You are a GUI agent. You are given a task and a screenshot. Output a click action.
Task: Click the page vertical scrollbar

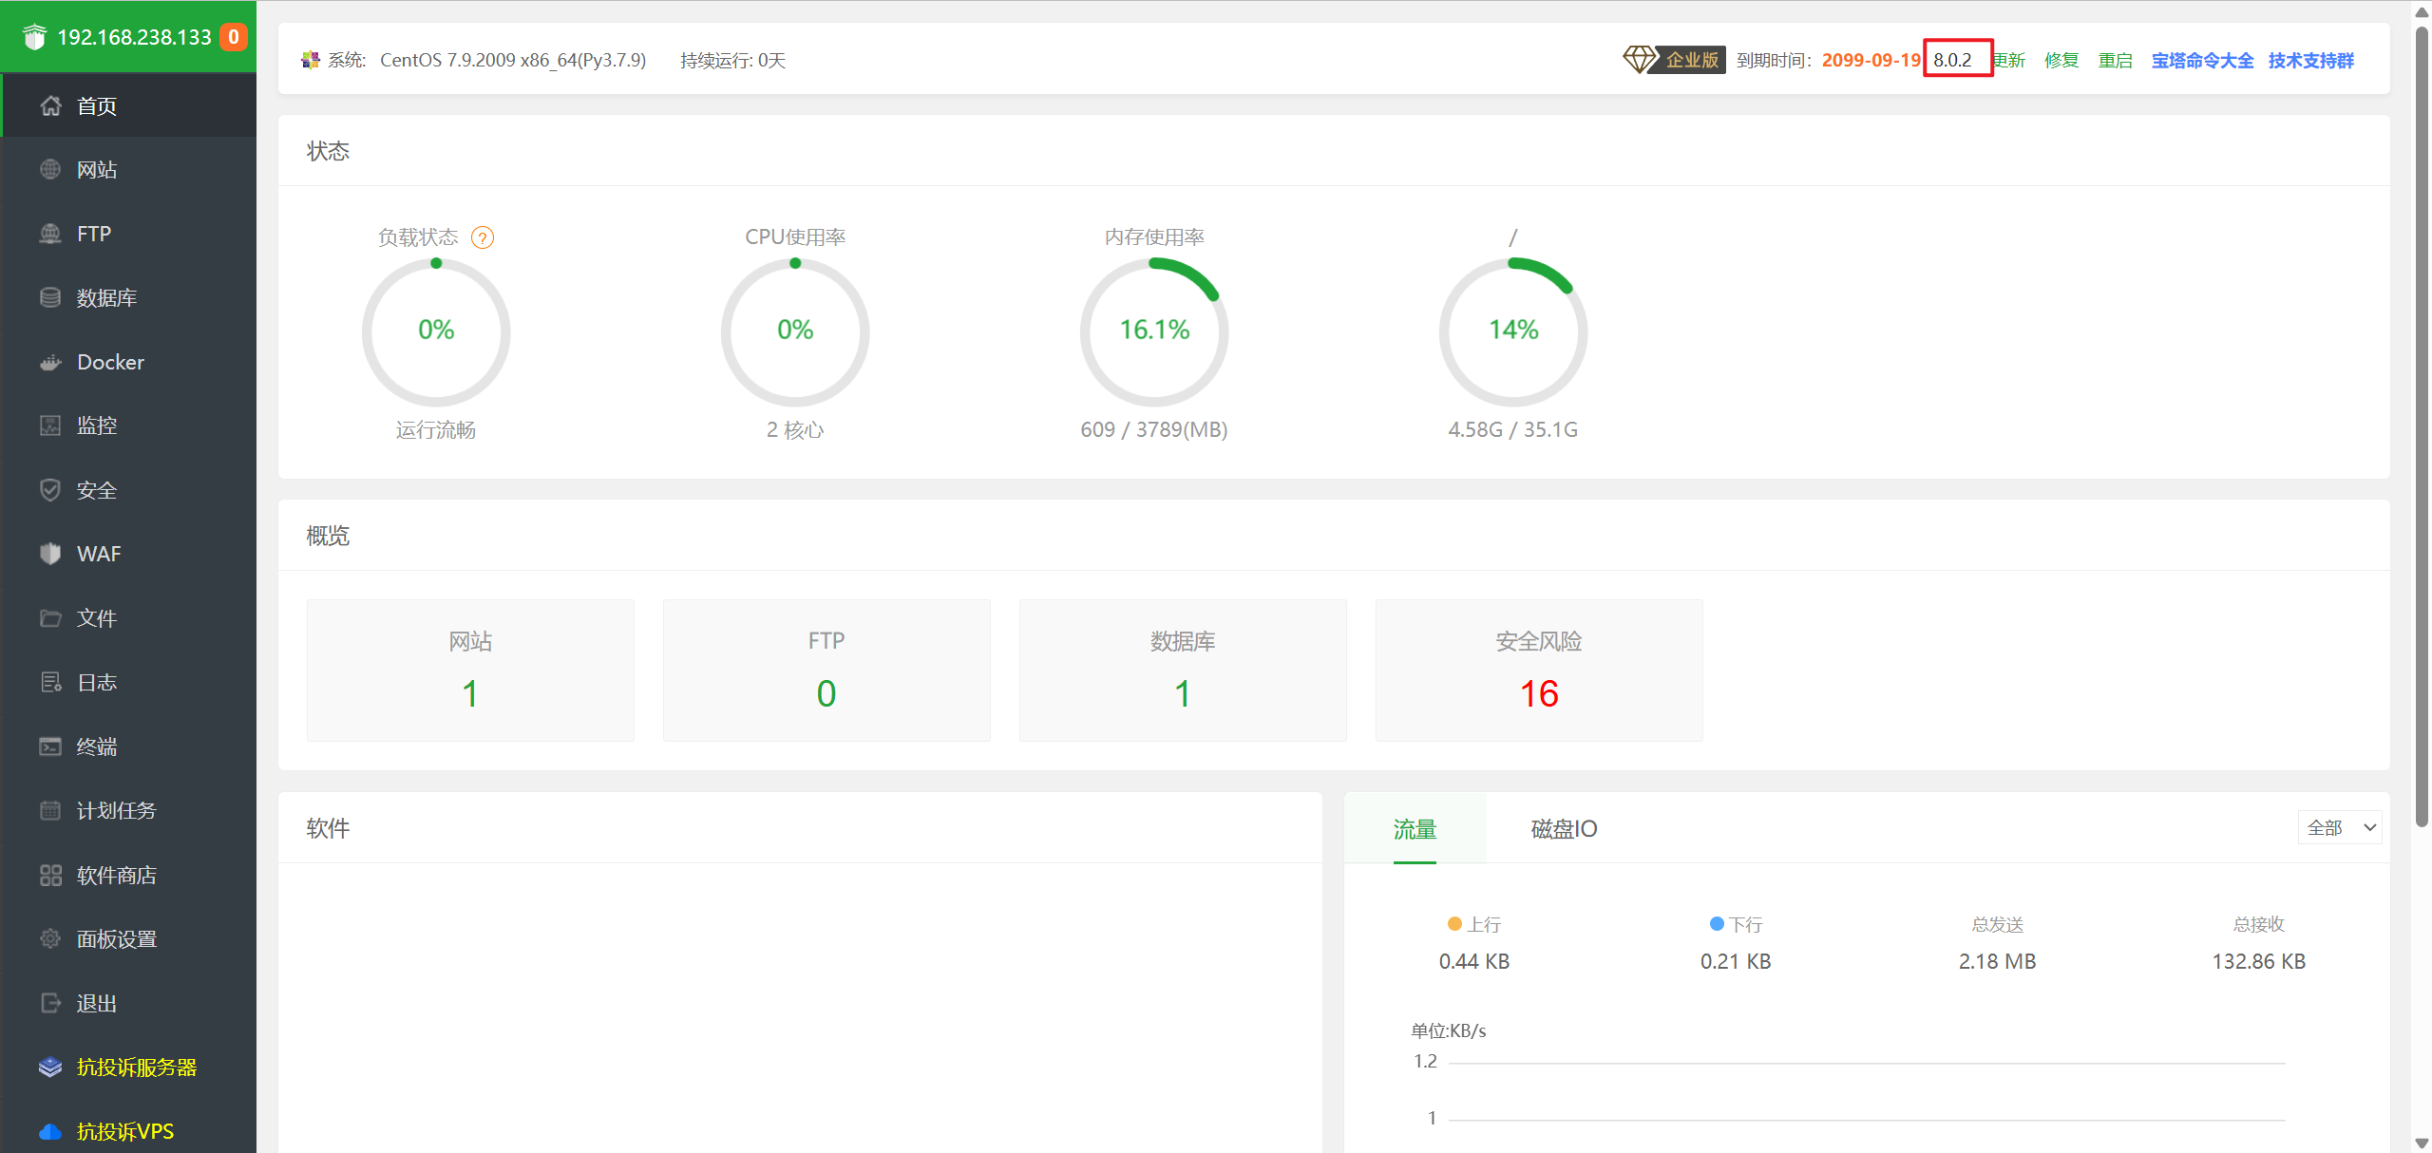pyautogui.click(x=2422, y=427)
